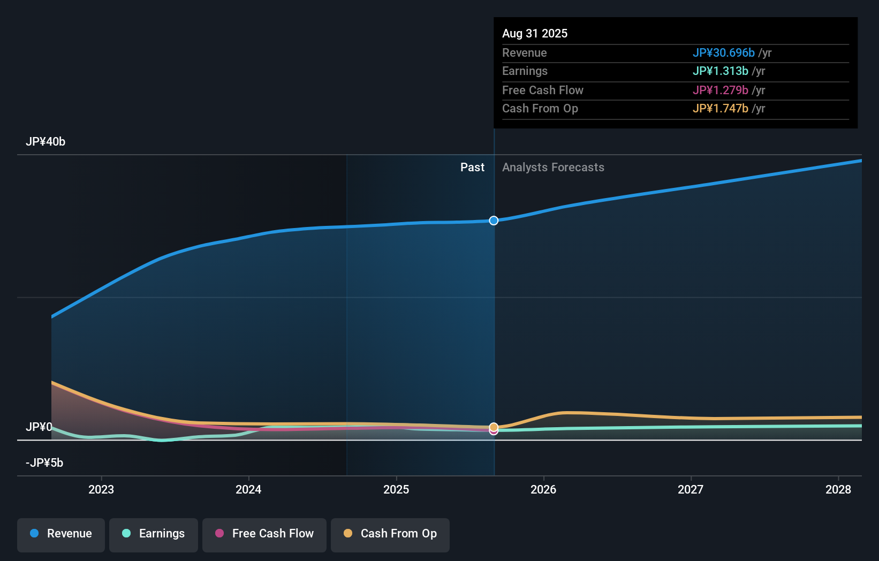Screen dimensions: 879x561
Task: Click the JP¥40b y-axis label
Action: click(46, 142)
